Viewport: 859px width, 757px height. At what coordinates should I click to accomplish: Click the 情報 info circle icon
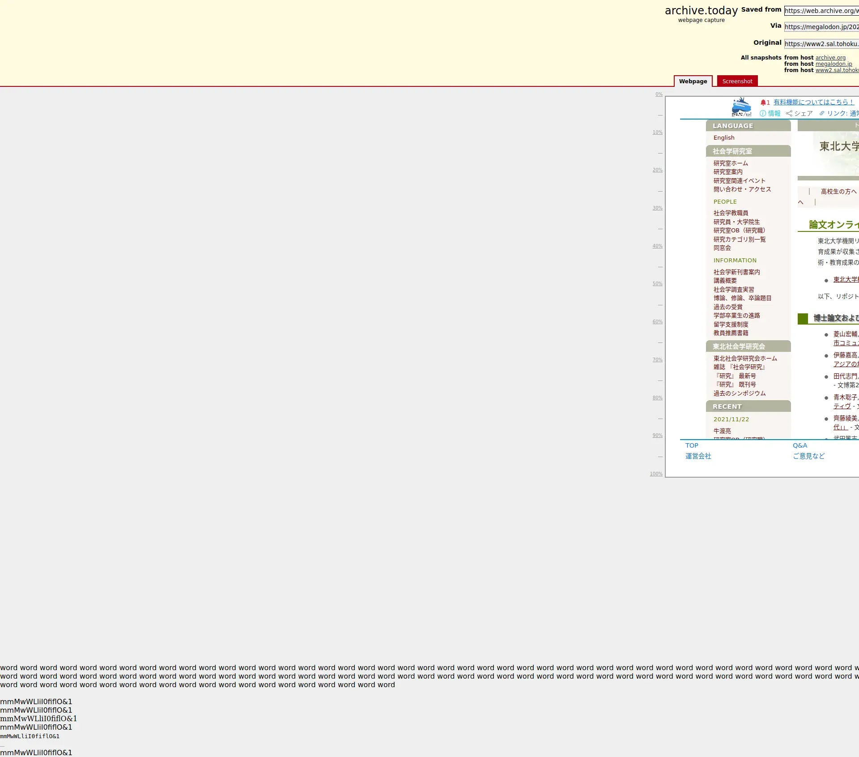[x=763, y=114]
